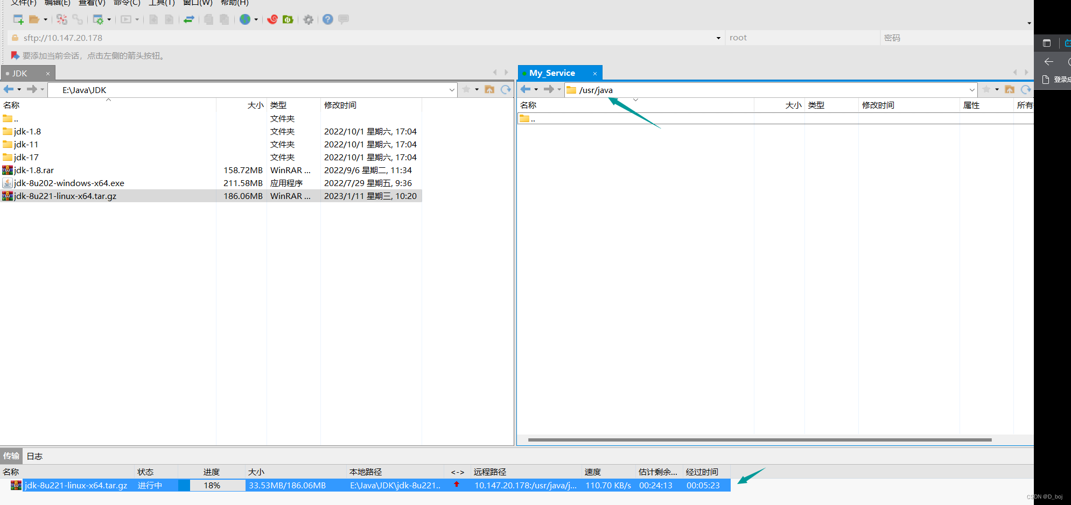1071x505 pixels.
Task: Open the Help menu
Action: tap(235, 3)
